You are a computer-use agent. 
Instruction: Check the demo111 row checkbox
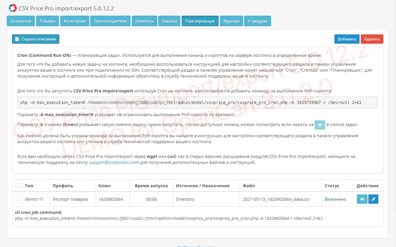(17, 199)
